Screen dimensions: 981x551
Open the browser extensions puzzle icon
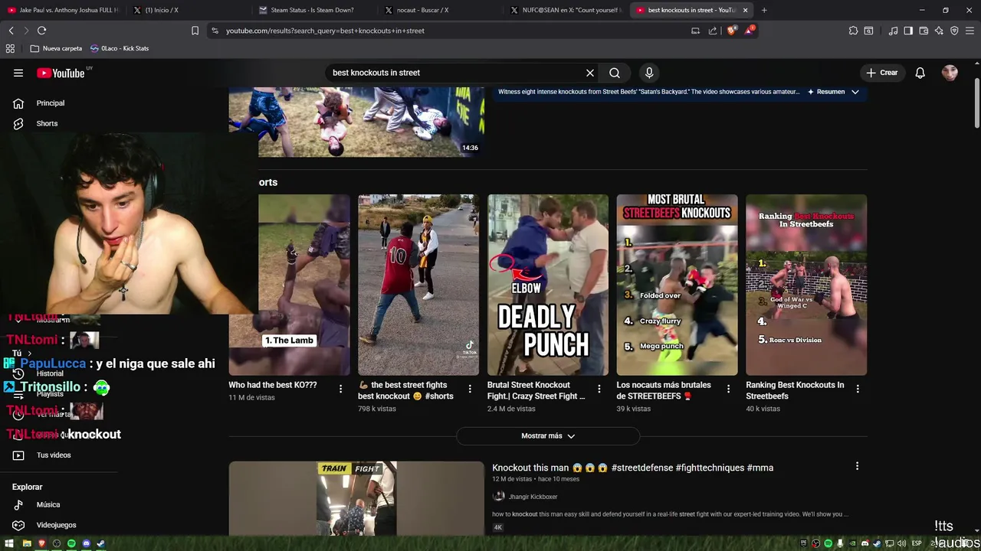(853, 31)
